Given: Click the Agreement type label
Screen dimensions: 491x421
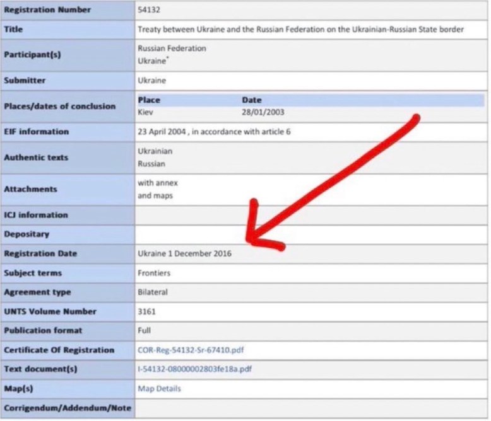Looking at the screenshot, I should pos(38,292).
